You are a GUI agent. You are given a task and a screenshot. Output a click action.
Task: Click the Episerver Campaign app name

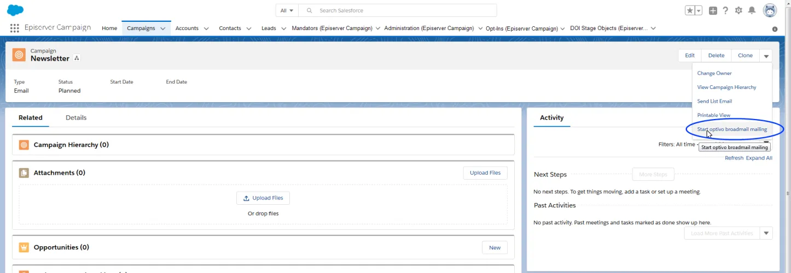point(57,28)
